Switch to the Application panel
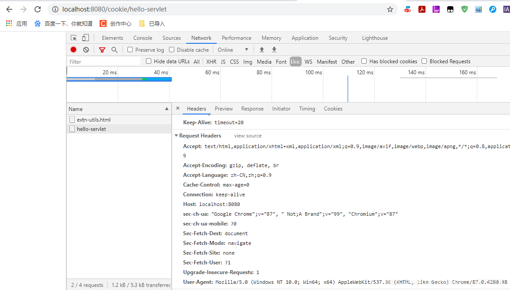The height and width of the screenshot is (290, 510). pos(305,38)
